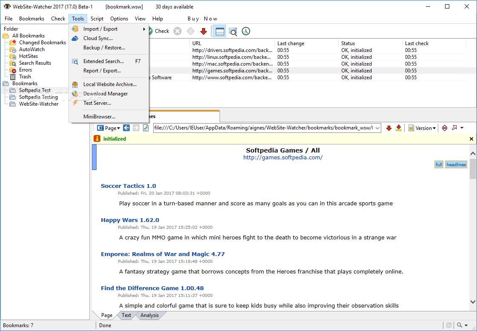
Task: Select AutoWatch folder
Action: point(31,49)
